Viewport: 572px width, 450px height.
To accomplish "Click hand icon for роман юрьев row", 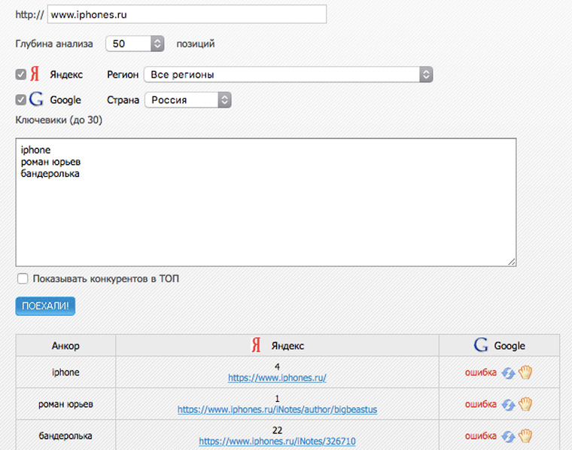I will pyautogui.click(x=525, y=404).
